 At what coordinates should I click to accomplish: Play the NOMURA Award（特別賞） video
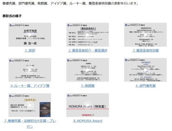(87, 105)
